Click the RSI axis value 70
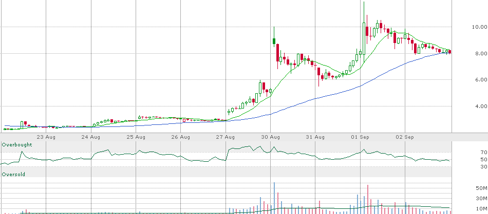 click(x=484, y=152)
